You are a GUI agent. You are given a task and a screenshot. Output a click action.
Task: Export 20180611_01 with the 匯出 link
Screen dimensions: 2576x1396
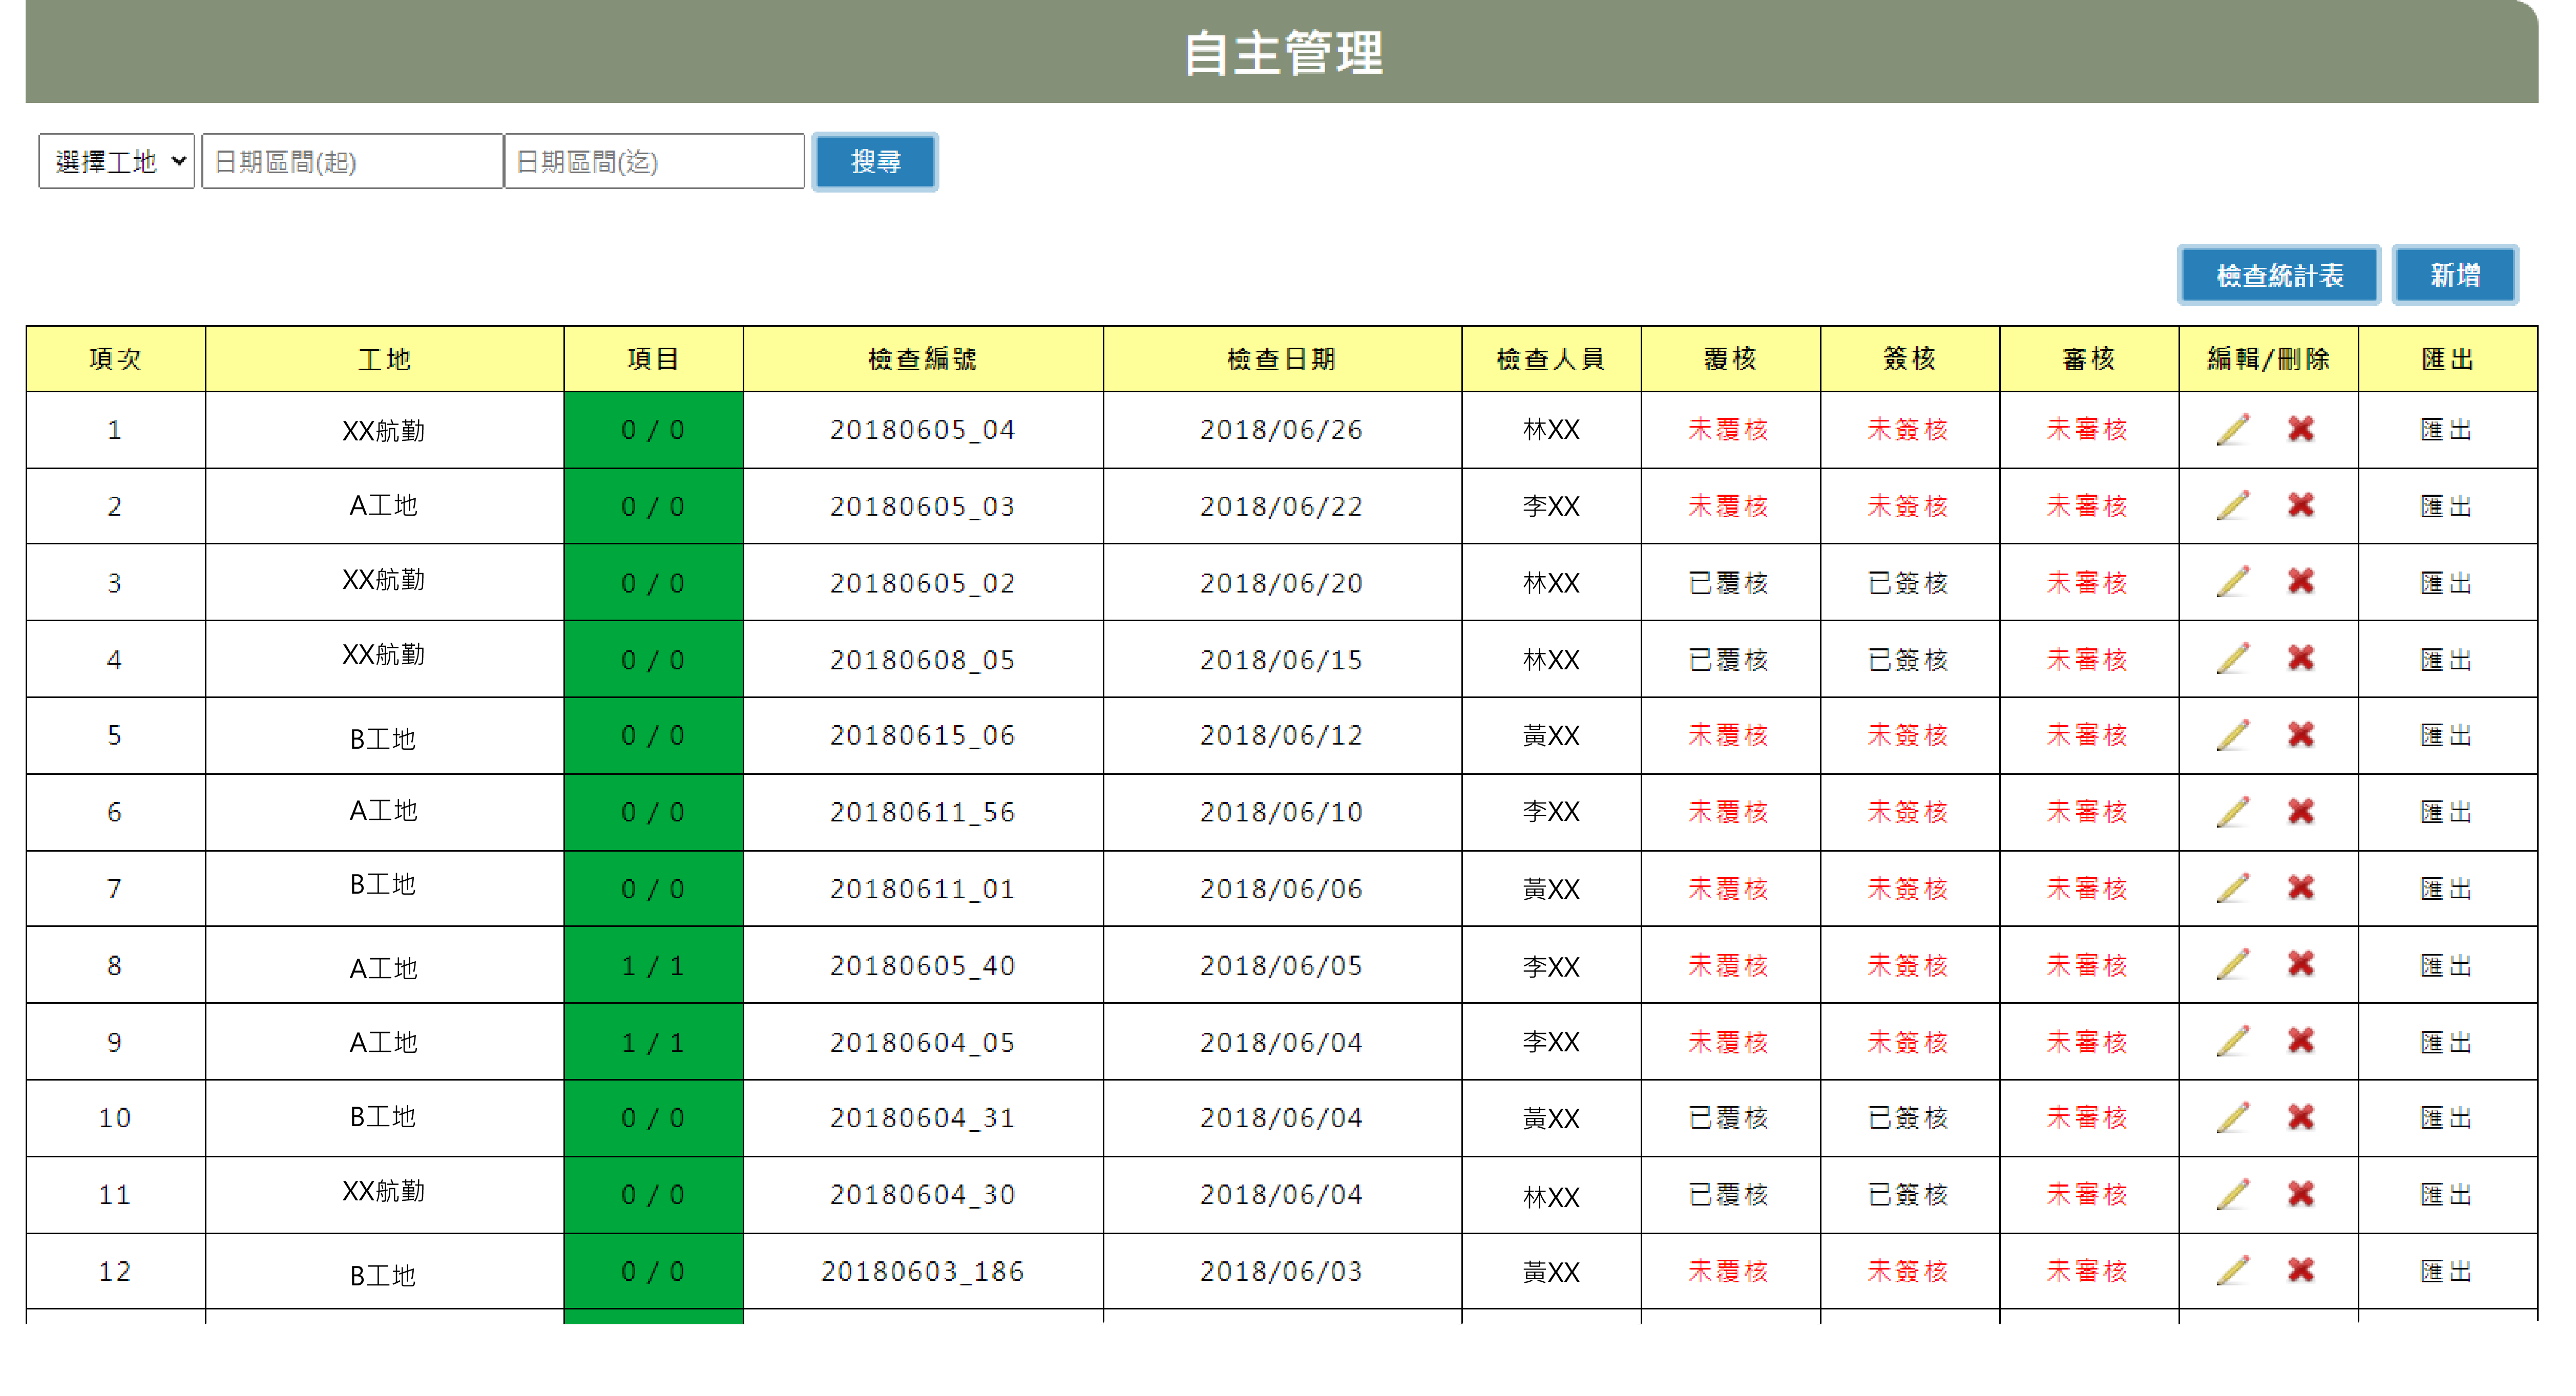point(2446,889)
